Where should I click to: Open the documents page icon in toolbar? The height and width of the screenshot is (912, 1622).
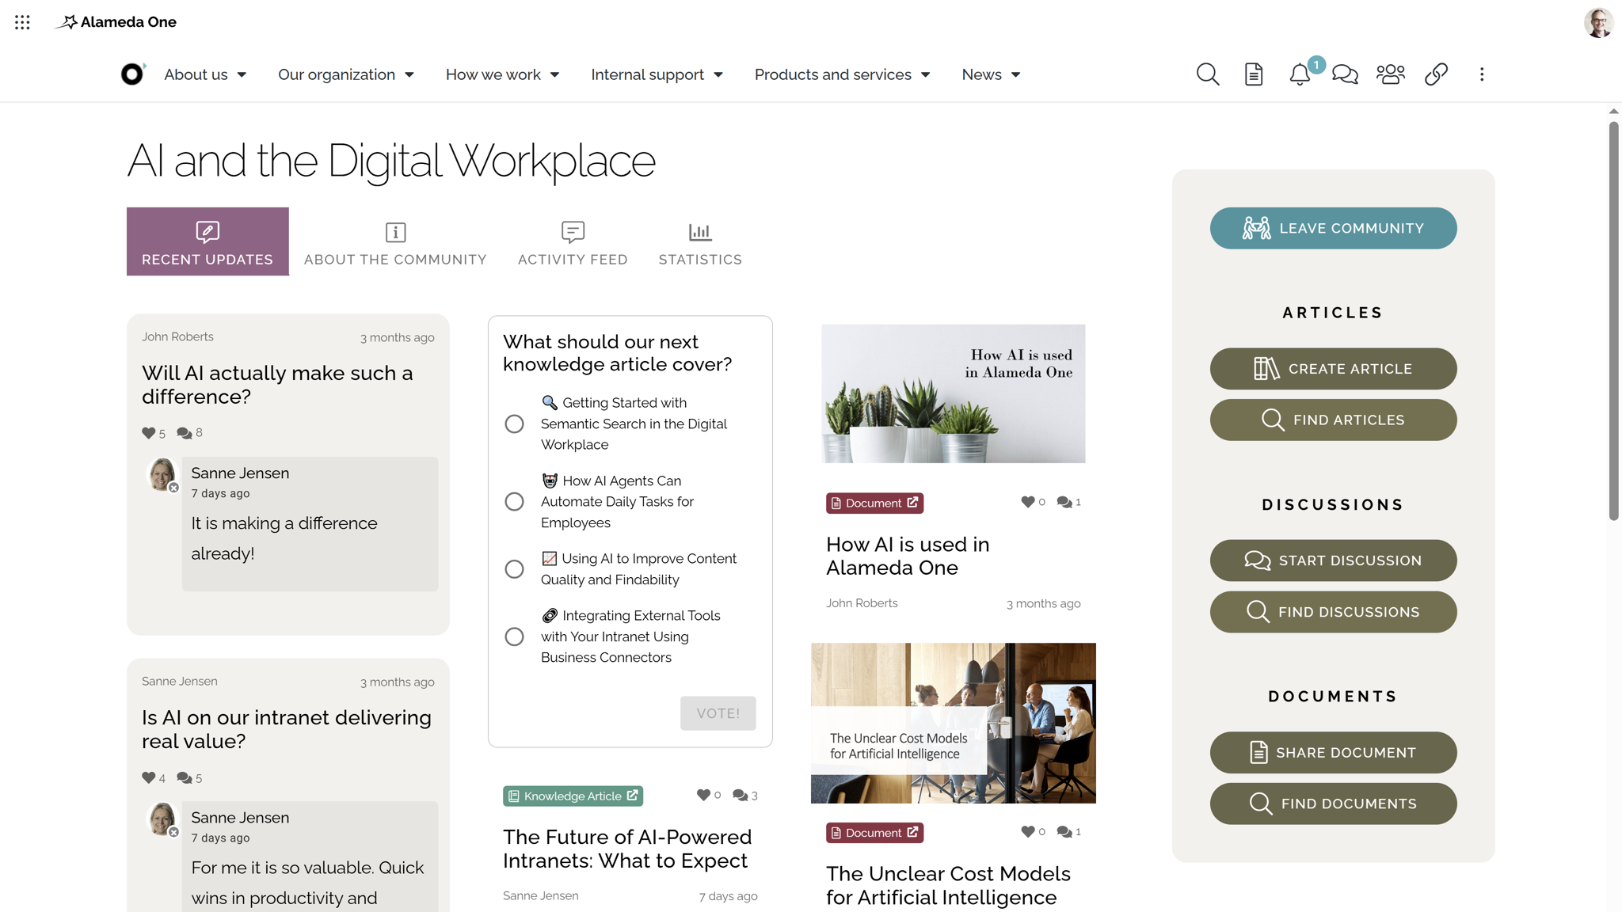(1253, 74)
